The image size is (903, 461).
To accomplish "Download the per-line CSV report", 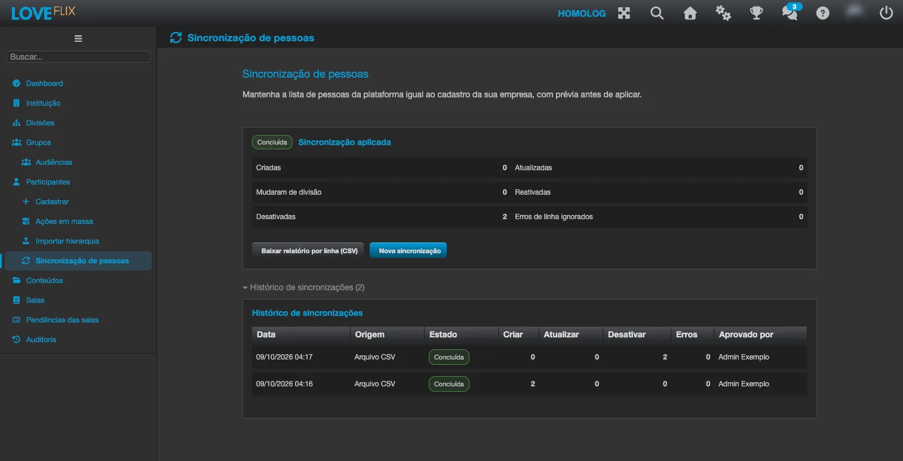I will 309,251.
